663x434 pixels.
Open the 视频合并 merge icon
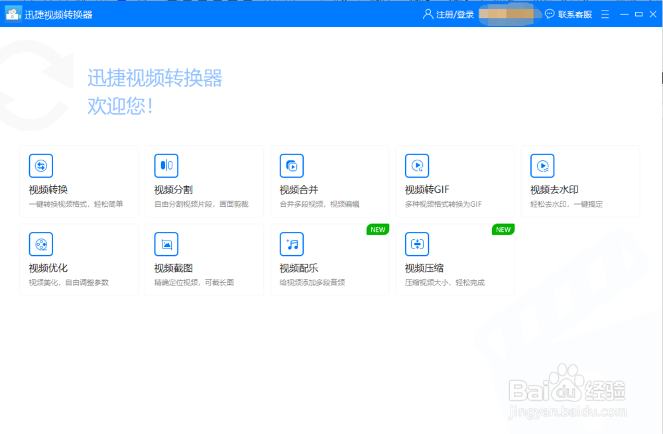click(x=292, y=166)
